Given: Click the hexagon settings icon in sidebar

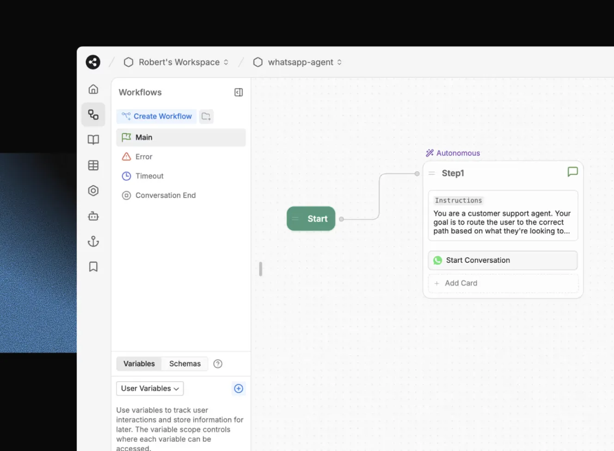Looking at the screenshot, I should (93, 191).
